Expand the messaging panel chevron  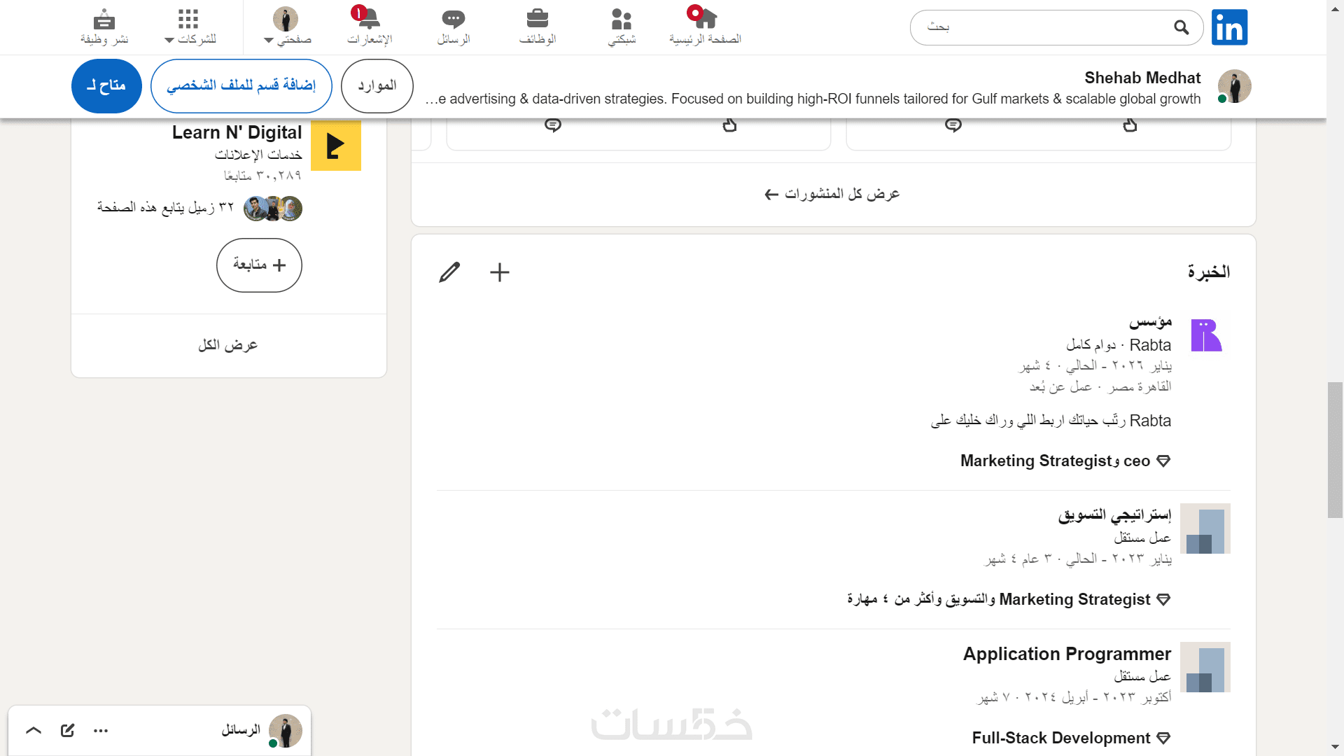coord(34,731)
